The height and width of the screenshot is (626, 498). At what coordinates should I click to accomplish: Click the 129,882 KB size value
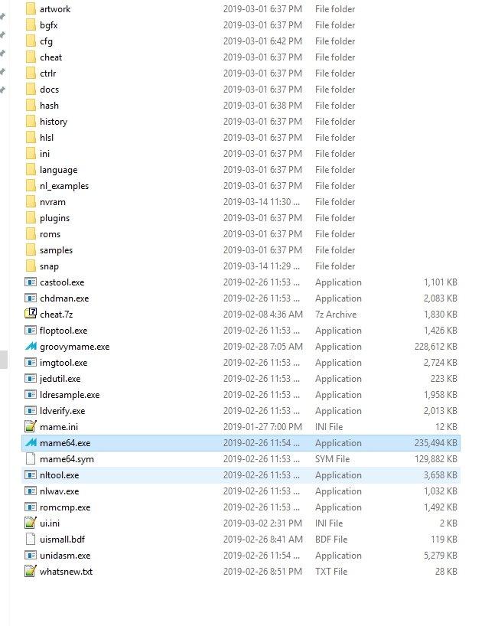[436, 459]
